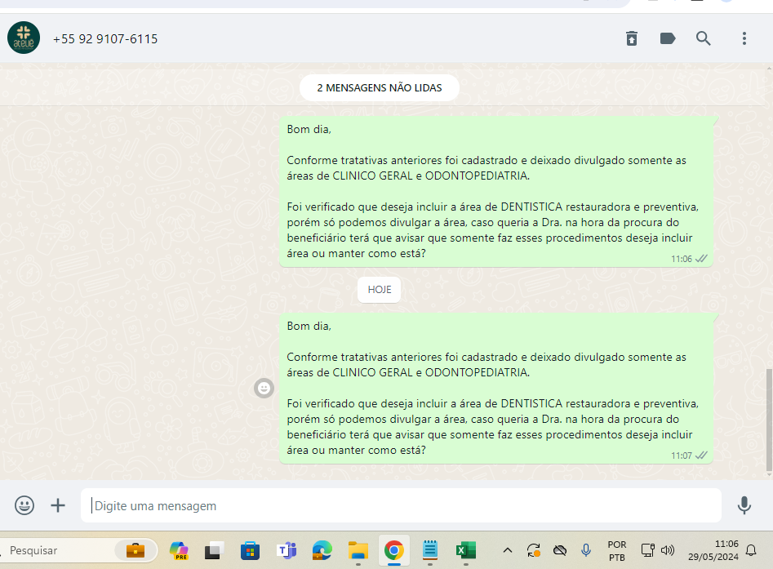The height and width of the screenshot is (569, 773).
Task: Switch to Google Chrome in taskbar
Action: click(x=394, y=550)
